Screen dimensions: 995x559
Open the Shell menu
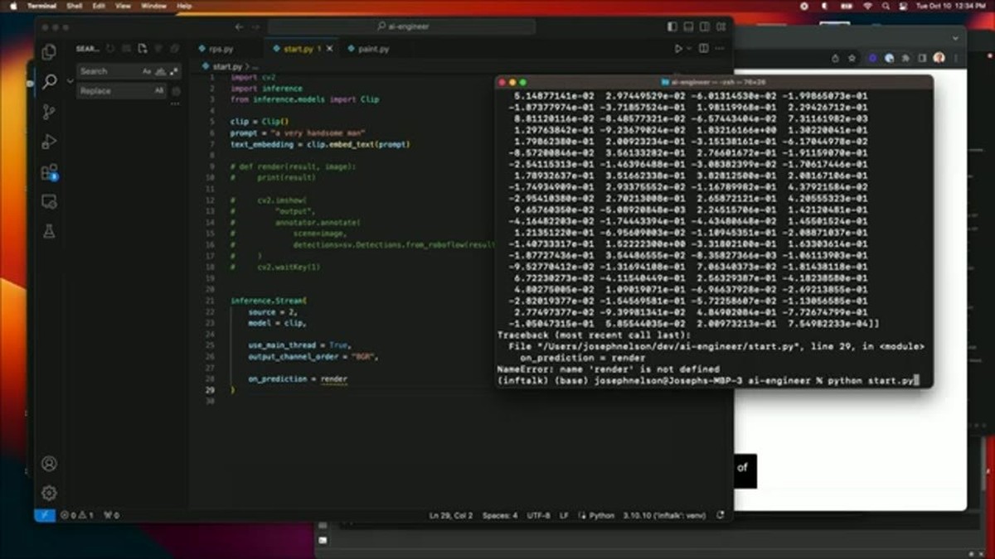click(x=75, y=6)
